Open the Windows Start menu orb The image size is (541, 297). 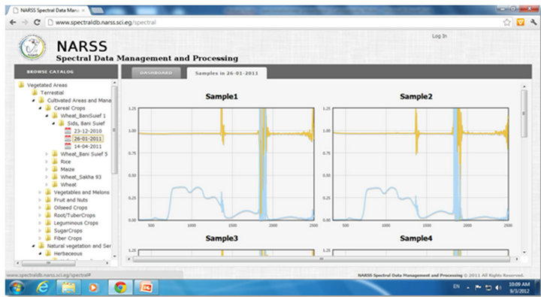coord(17,287)
